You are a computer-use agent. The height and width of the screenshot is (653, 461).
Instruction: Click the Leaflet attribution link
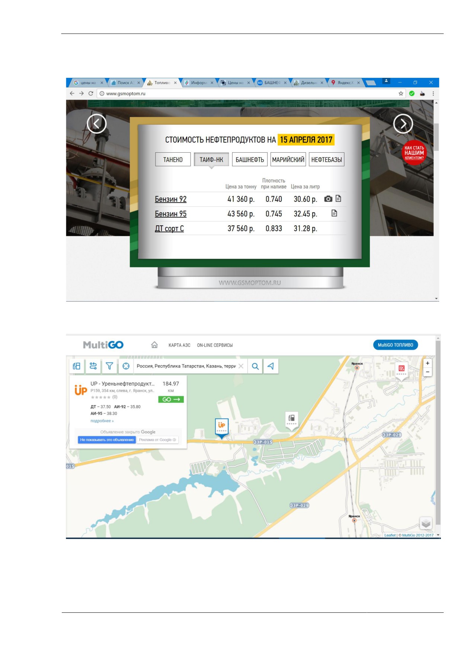point(390,535)
